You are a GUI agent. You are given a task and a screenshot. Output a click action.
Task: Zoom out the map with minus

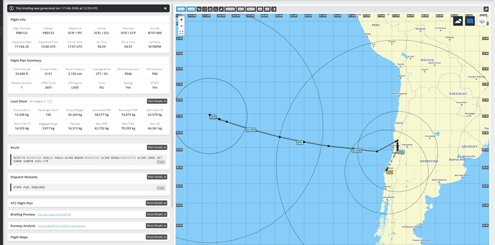181,26
